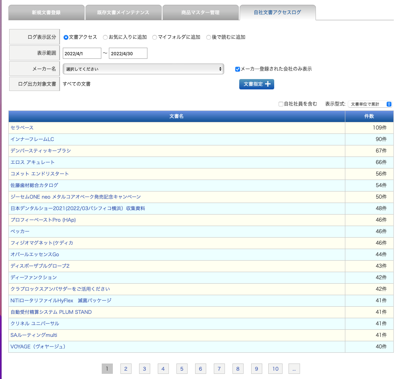Open 自動受付精算システム PLUM STAND link
The image size is (395, 379).
pos(51,312)
